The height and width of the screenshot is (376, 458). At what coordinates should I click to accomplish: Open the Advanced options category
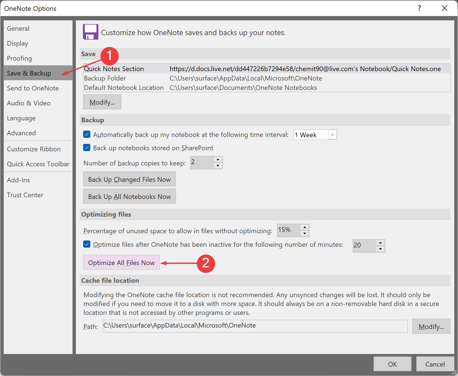coord(38,133)
